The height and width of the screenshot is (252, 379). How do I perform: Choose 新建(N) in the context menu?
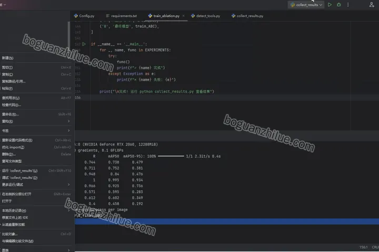(x=36, y=58)
